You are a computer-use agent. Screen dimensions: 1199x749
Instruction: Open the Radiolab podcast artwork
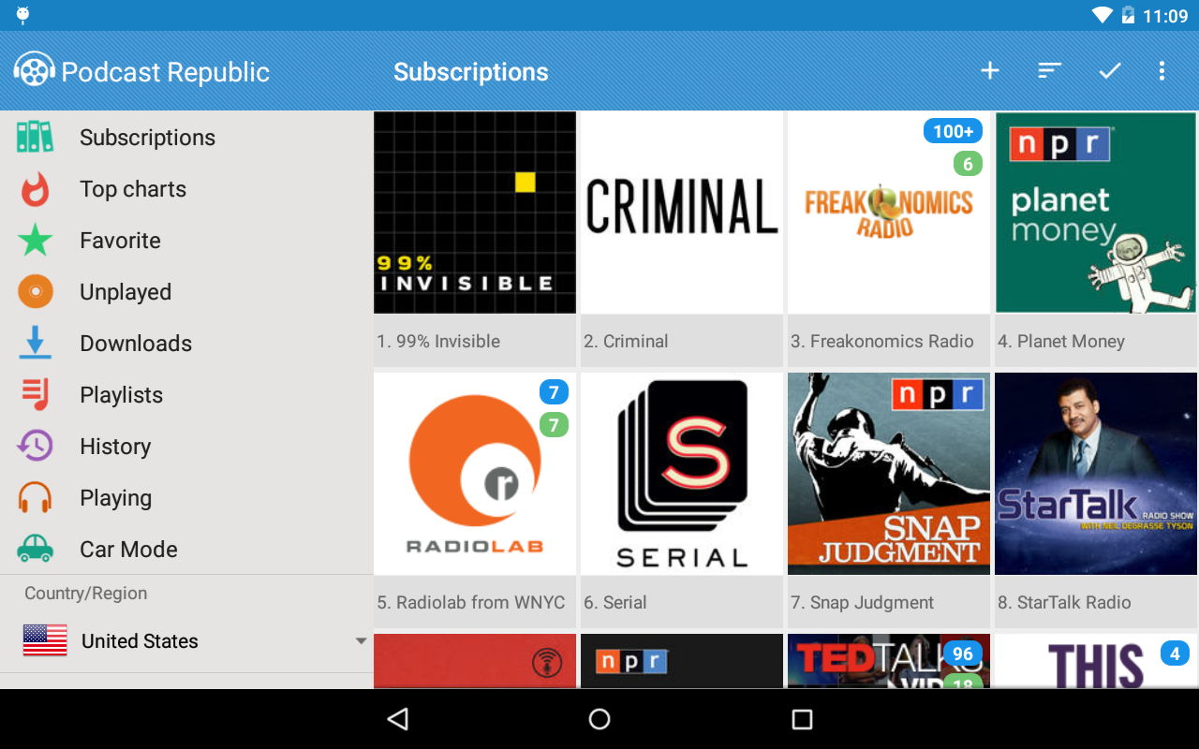[x=475, y=474]
